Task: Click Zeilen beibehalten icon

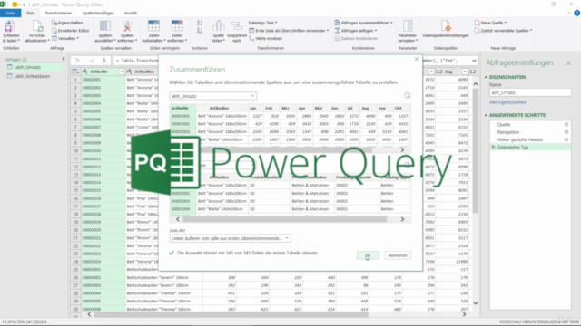Action: [153, 26]
